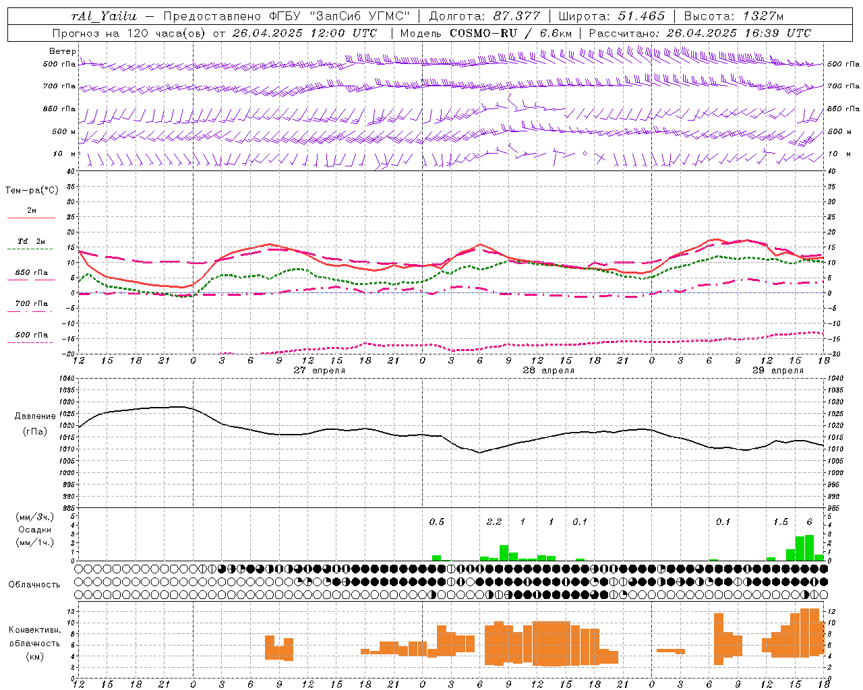Viewport: 863px width, 690px height.
Task: Select the latitude text Широта: 51.465
Action: point(612,16)
